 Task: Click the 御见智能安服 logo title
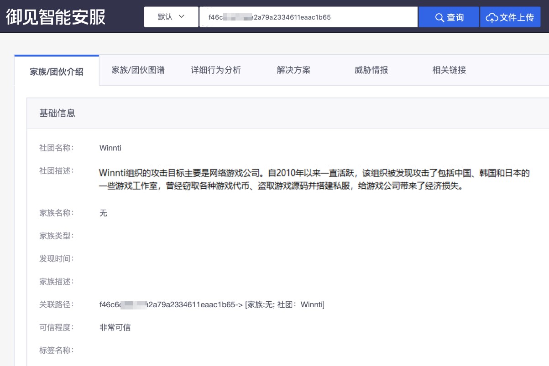(x=56, y=17)
